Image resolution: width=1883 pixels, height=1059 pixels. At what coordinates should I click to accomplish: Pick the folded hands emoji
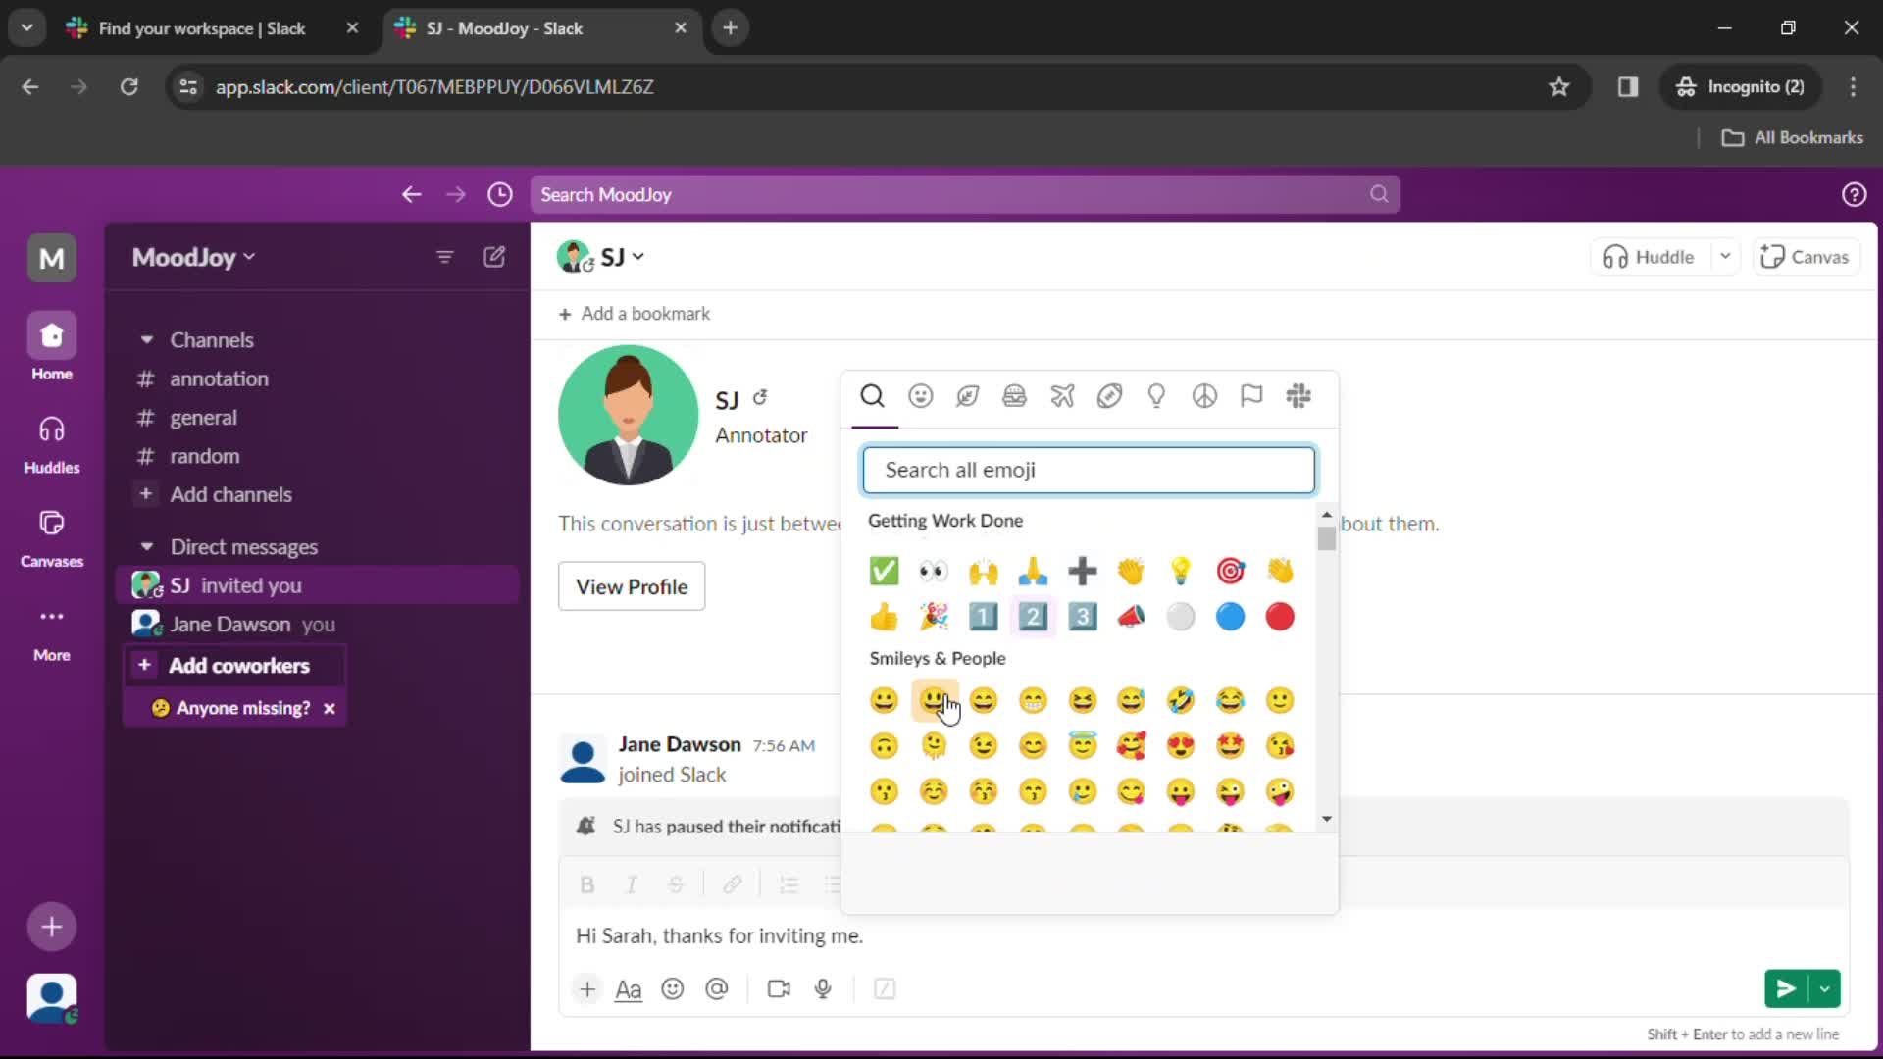pos(1033,571)
